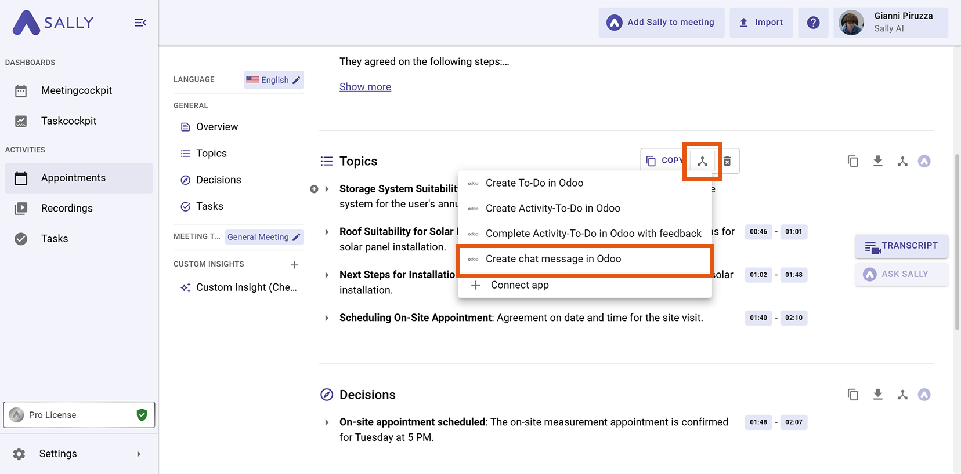Select Create To-Do in Odoo
This screenshot has width=961, height=474.
coord(584,183)
